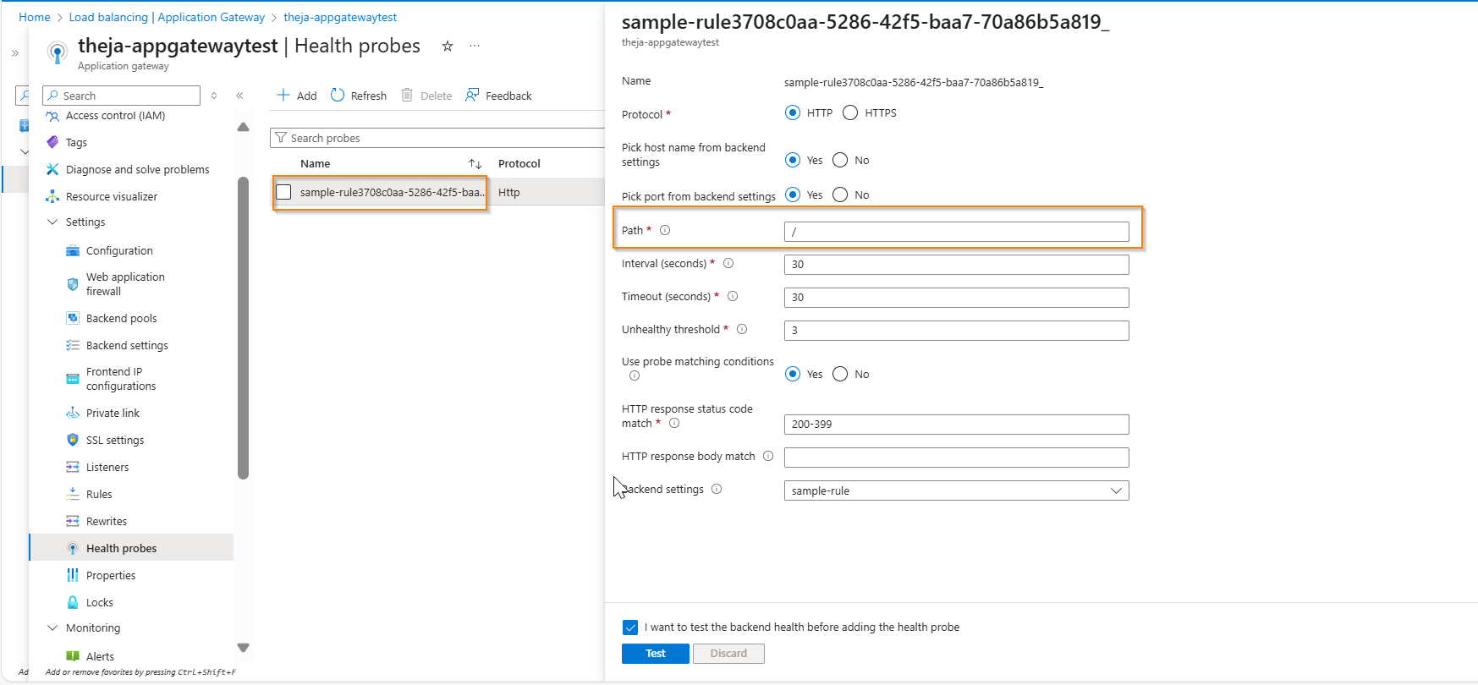
Task: Click the Discard button
Action: [728, 654]
